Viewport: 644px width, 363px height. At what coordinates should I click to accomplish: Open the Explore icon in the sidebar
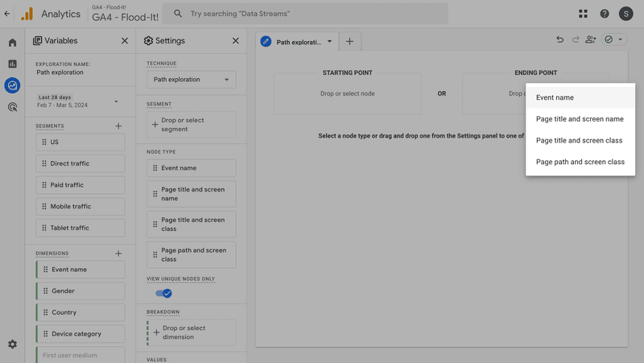coord(12,85)
